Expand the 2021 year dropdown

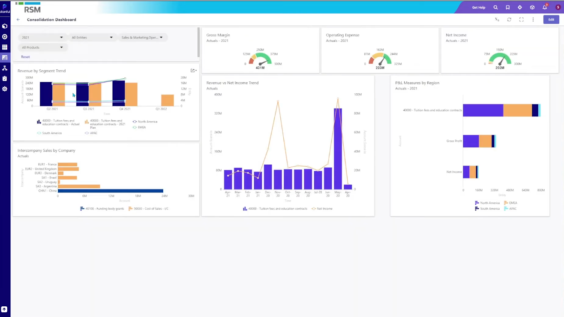[42, 38]
